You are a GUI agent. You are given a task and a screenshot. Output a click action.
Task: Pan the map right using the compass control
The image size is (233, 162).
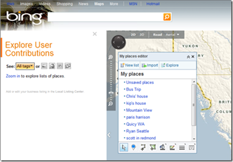(123, 42)
